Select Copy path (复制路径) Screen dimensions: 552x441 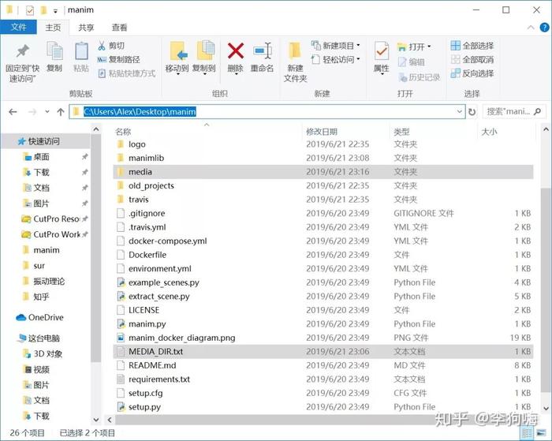(118, 59)
